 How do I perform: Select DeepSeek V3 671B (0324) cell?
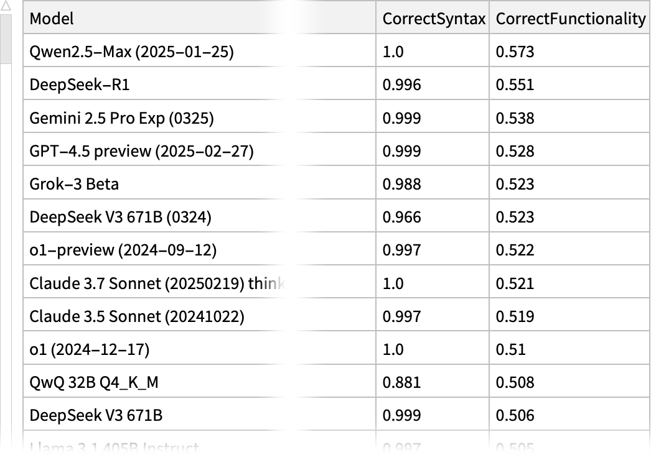coord(121,217)
